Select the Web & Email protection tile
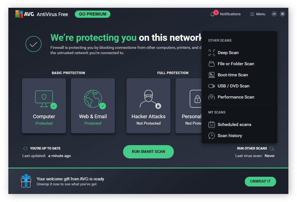The width and height of the screenshot is (297, 202). pos(93,106)
